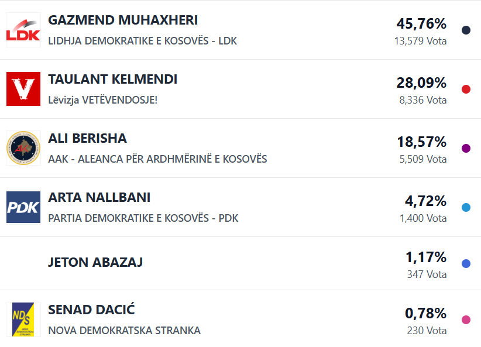
Task: Click the dark navy dot beside 45,76%
Action: pyautogui.click(x=466, y=30)
